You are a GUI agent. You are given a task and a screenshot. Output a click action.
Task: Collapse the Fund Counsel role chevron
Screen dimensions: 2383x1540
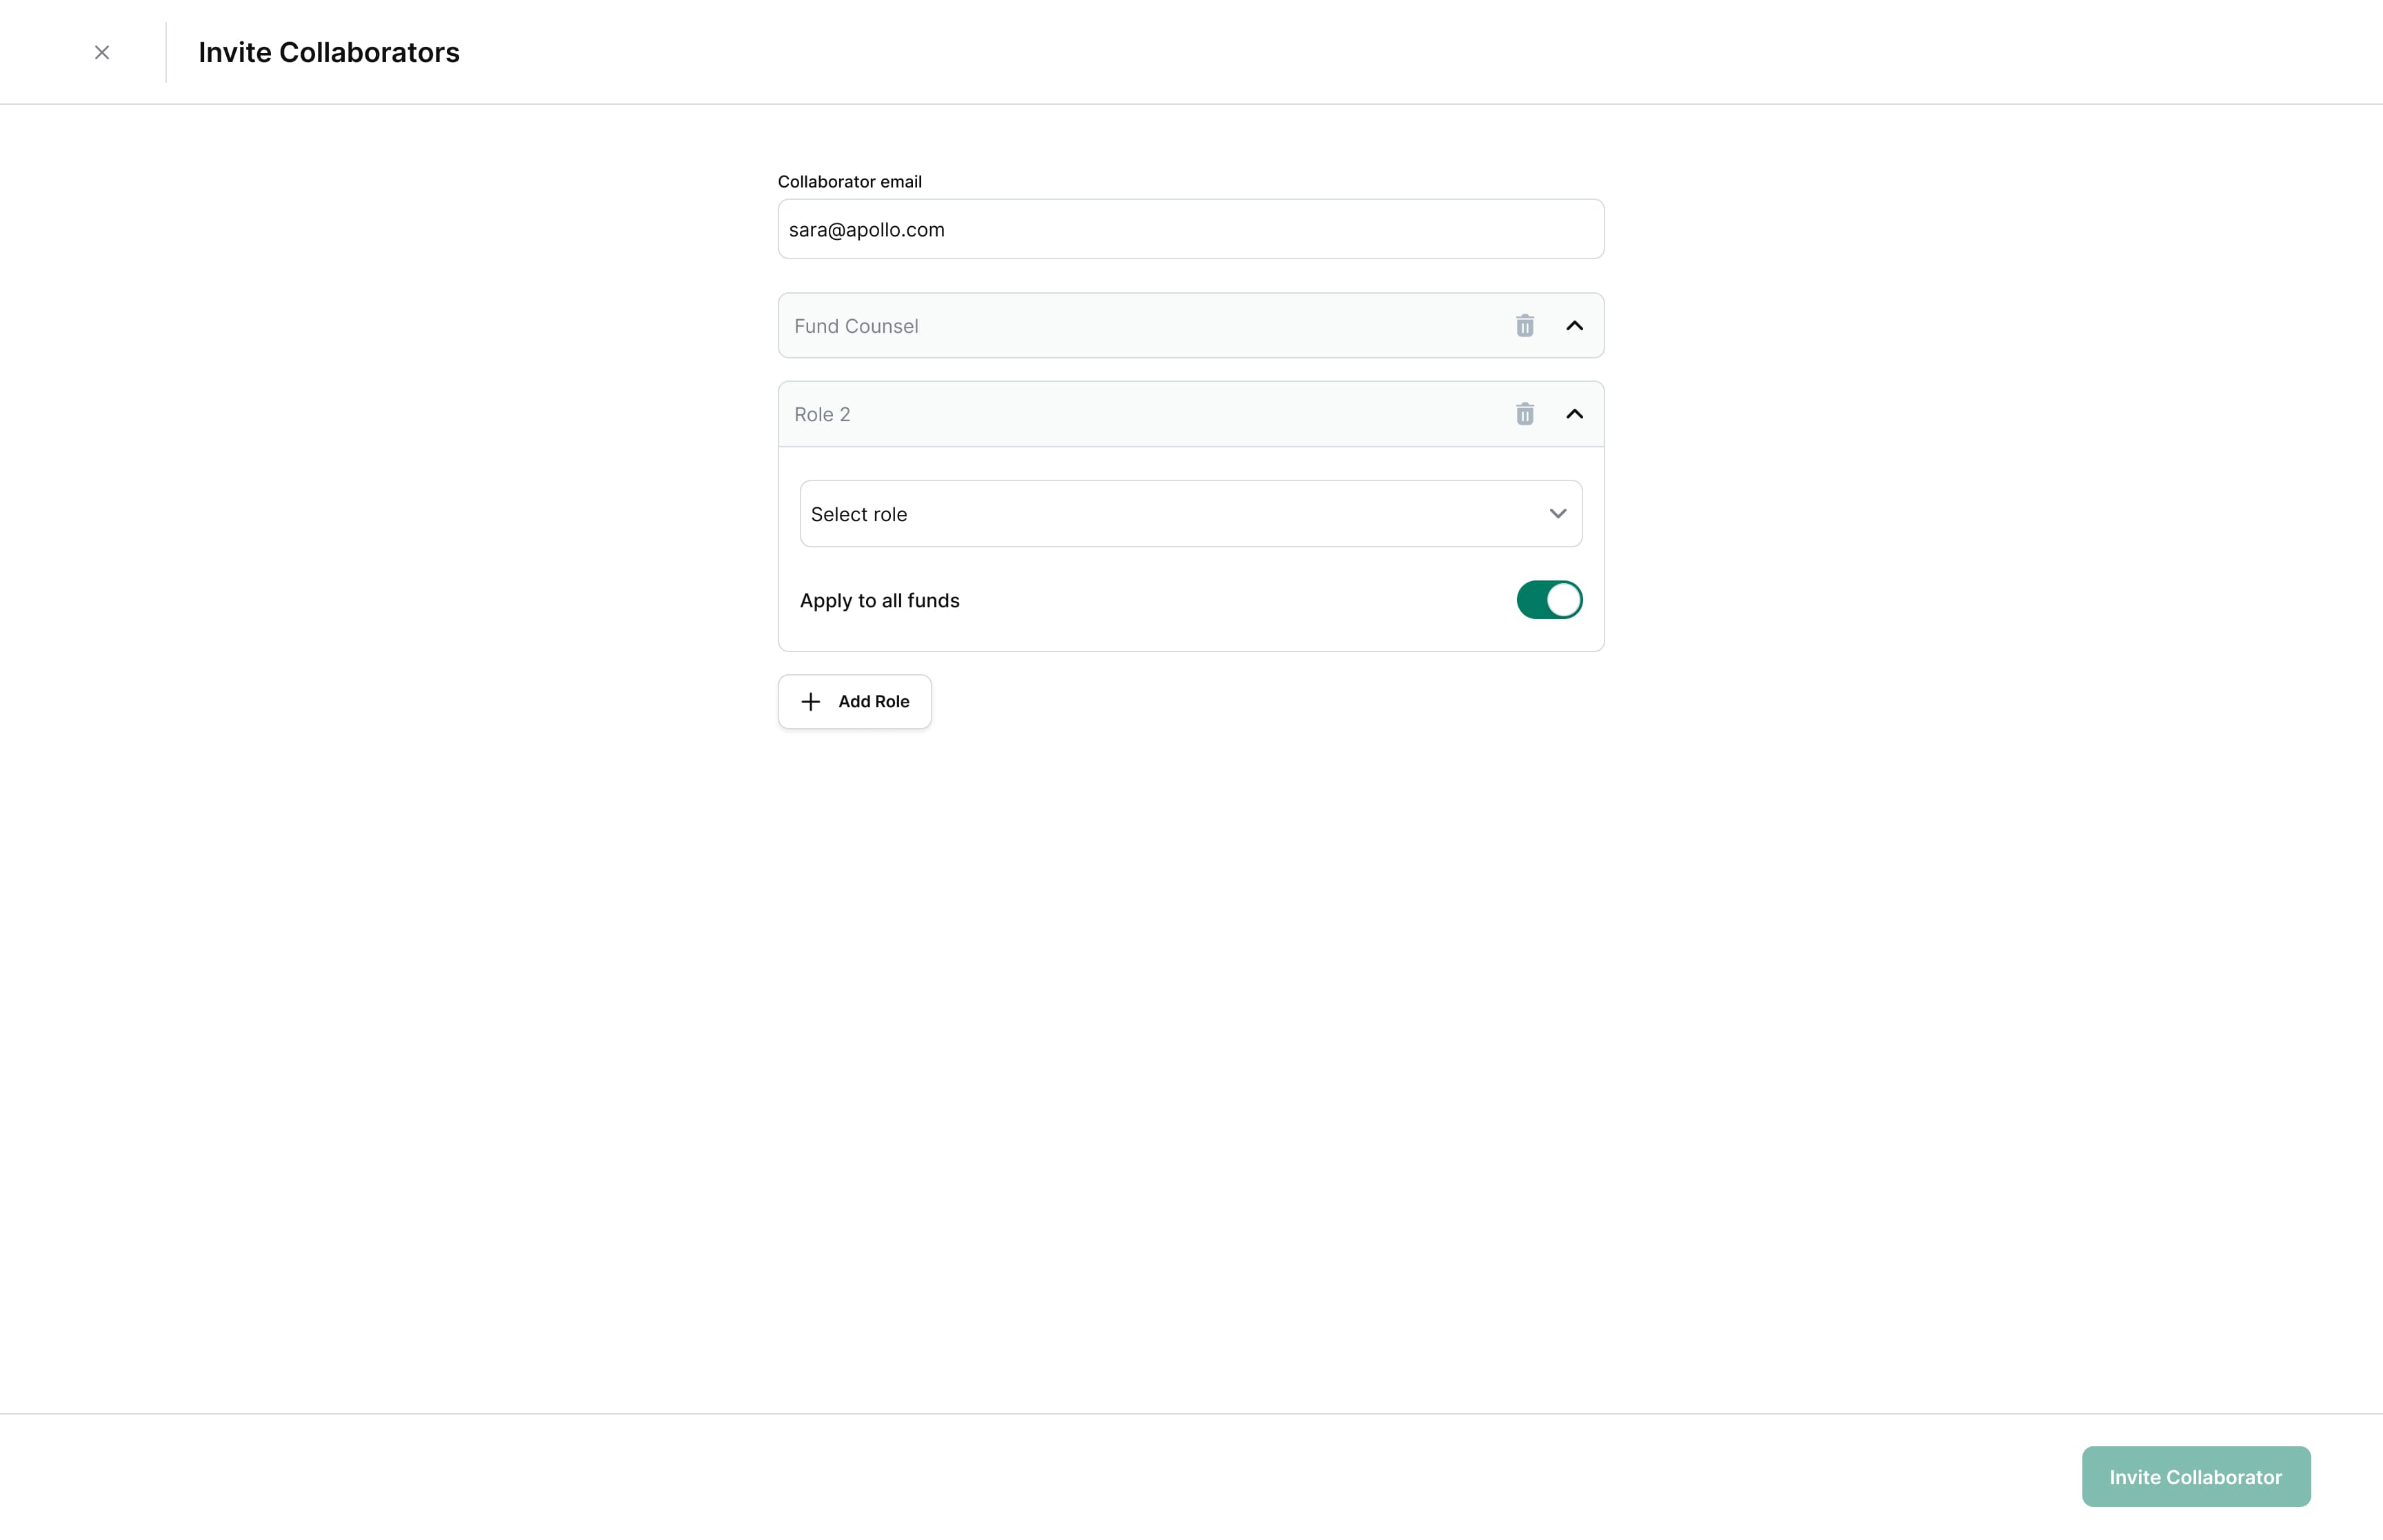coord(1574,326)
